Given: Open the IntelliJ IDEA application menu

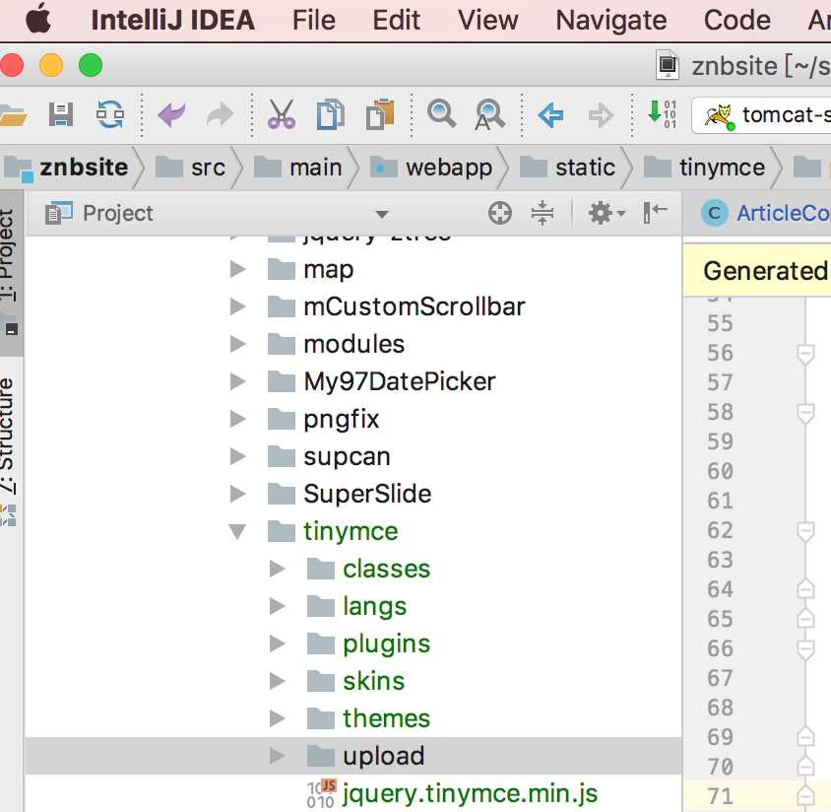Looking at the screenshot, I should coord(172,21).
